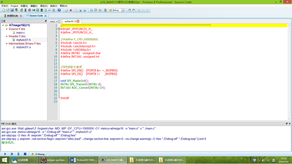The width and height of the screenshot is (292, 164).
Task: Open the Help blue question icon
Action: pos(59,10)
